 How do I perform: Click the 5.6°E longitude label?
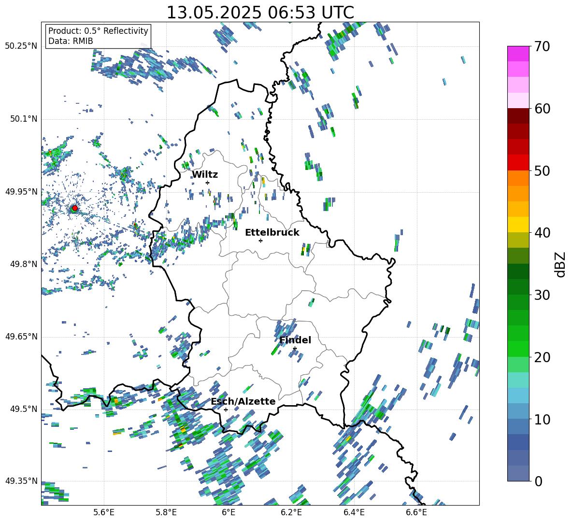[x=104, y=513]
